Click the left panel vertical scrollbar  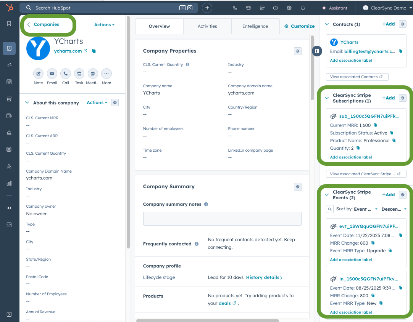pos(128,132)
